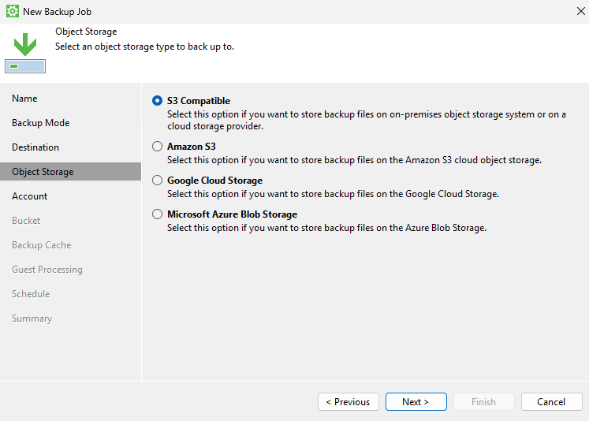589x421 pixels.
Task: Select the Object Storage step
Action: [71, 172]
